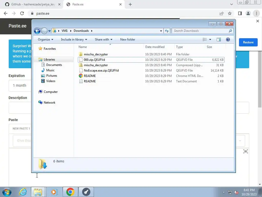Viewport: 262px width, 197px height.
Task: Click New folder in the toolbar
Action: [x=128, y=40]
